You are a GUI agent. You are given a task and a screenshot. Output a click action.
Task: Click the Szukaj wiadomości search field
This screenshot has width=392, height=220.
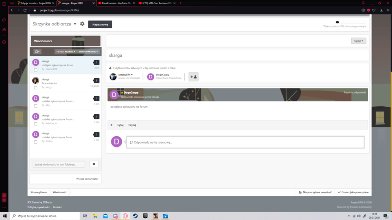[59, 164]
